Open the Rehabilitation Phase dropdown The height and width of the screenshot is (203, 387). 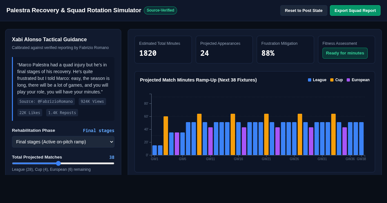[63, 142]
